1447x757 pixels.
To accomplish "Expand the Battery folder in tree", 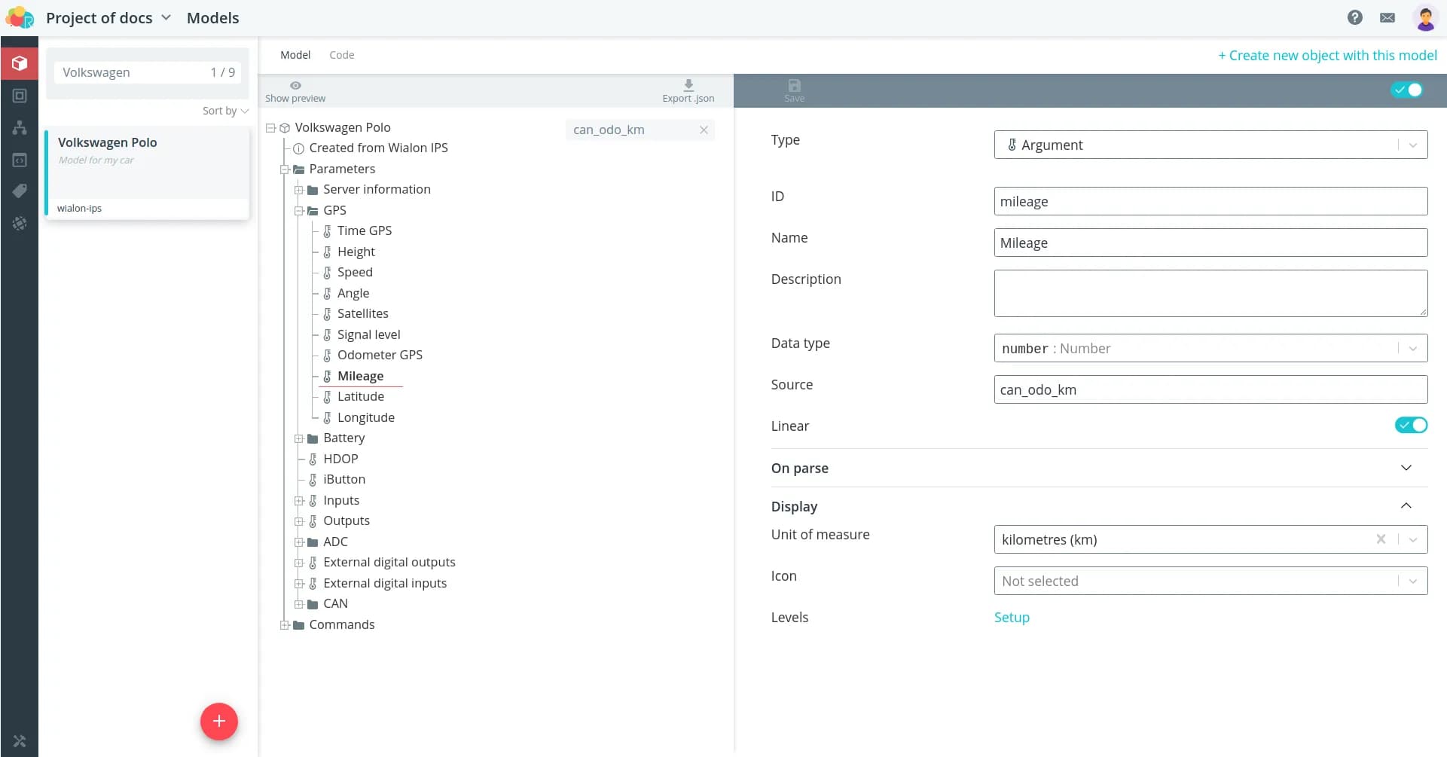I will pyautogui.click(x=299, y=438).
